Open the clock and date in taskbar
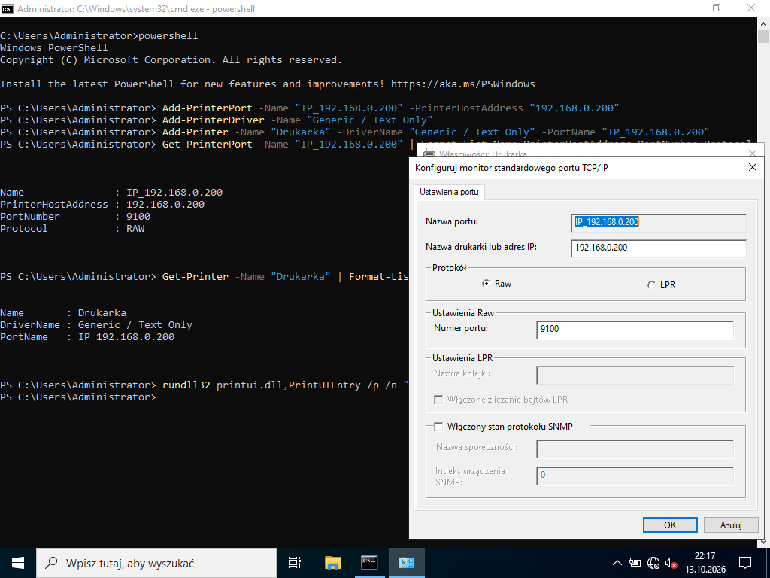The width and height of the screenshot is (770, 578). (x=705, y=563)
